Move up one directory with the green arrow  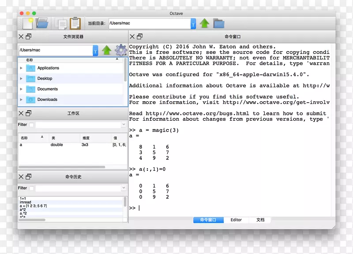[204, 23]
